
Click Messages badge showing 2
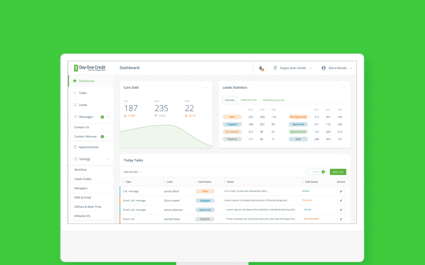(x=102, y=117)
